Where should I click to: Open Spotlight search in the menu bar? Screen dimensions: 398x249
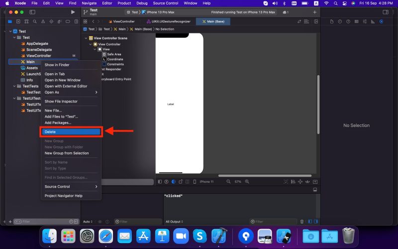(x=335, y=3)
